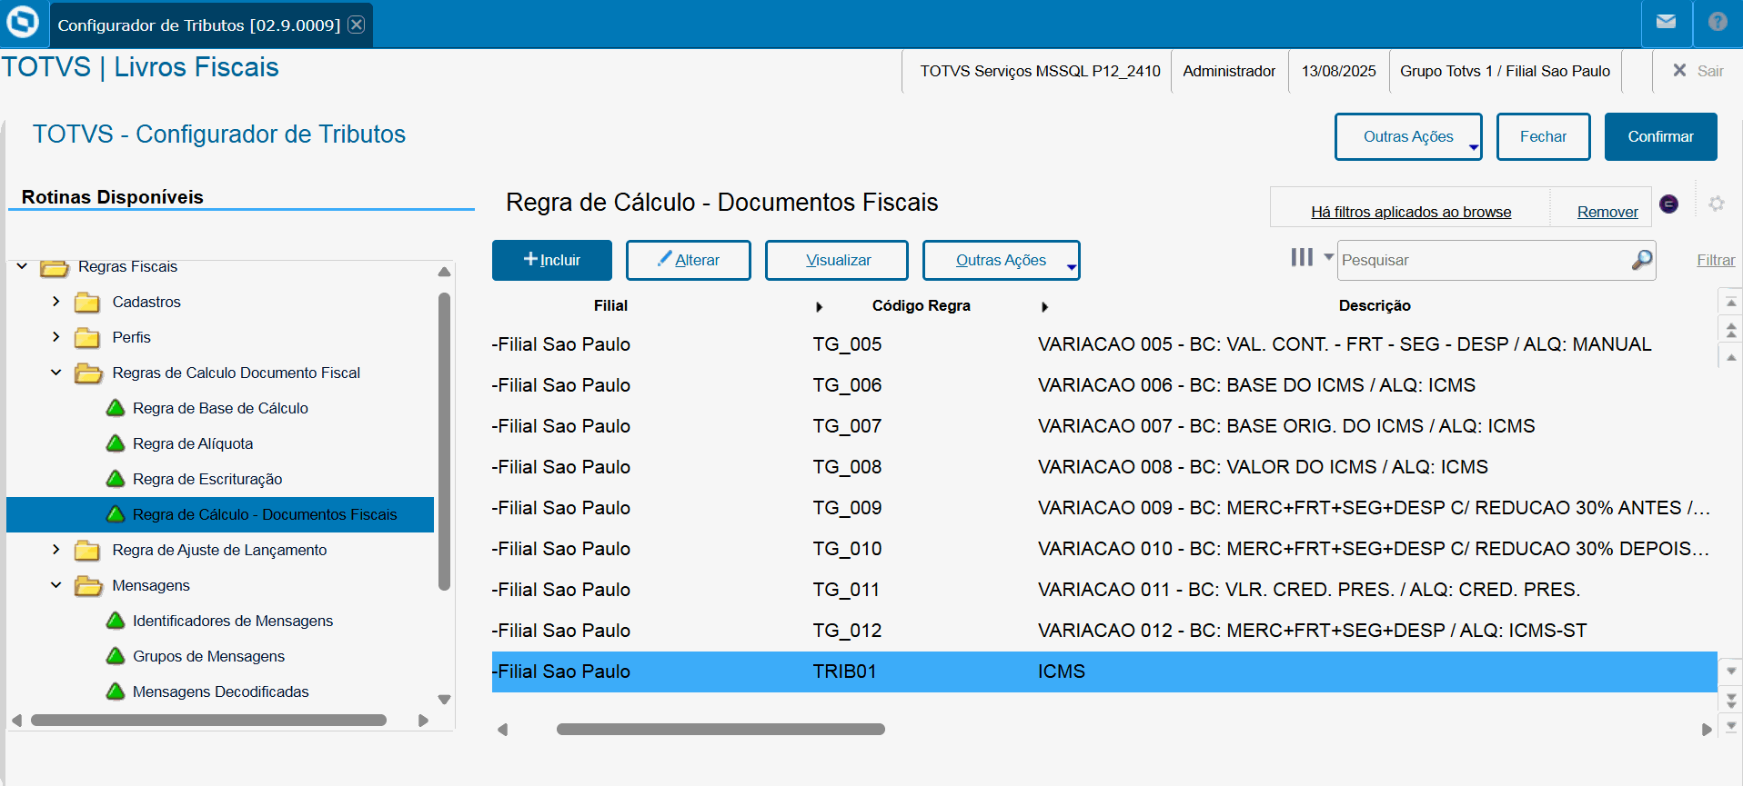Viewport: 1743px width, 786px height.
Task: Click the Incluir button
Action: tap(552, 260)
